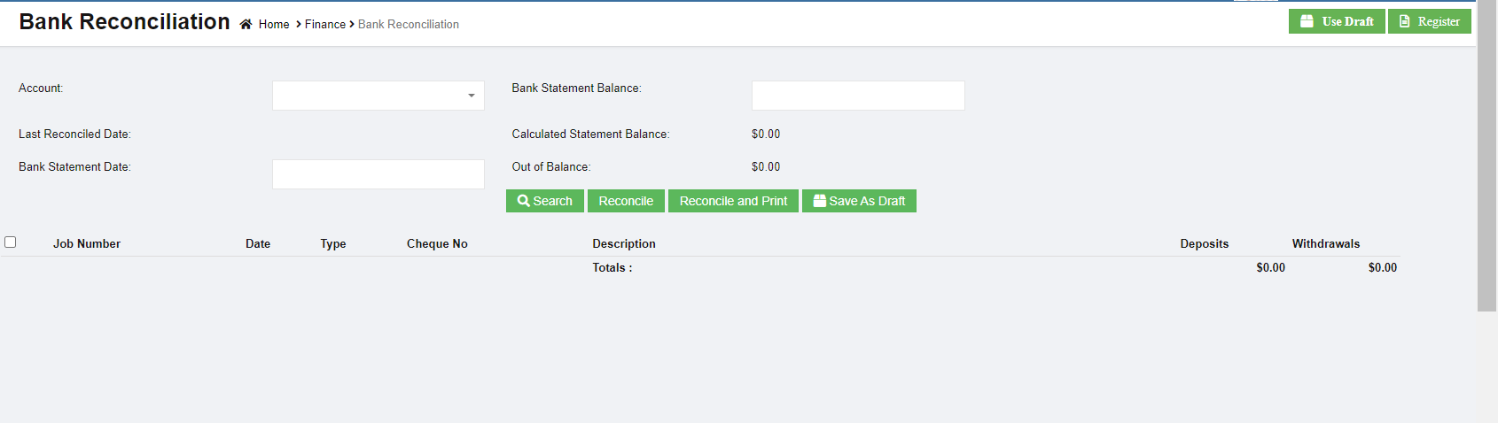
Task: Focus the Bank Statement Balance field
Action: tap(857, 96)
